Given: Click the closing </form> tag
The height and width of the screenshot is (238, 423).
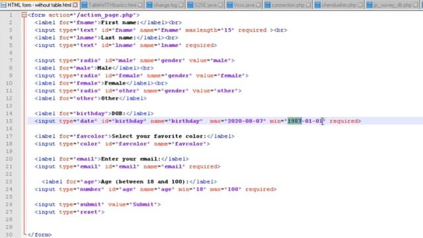Looking at the screenshot, I should point(40,235).
